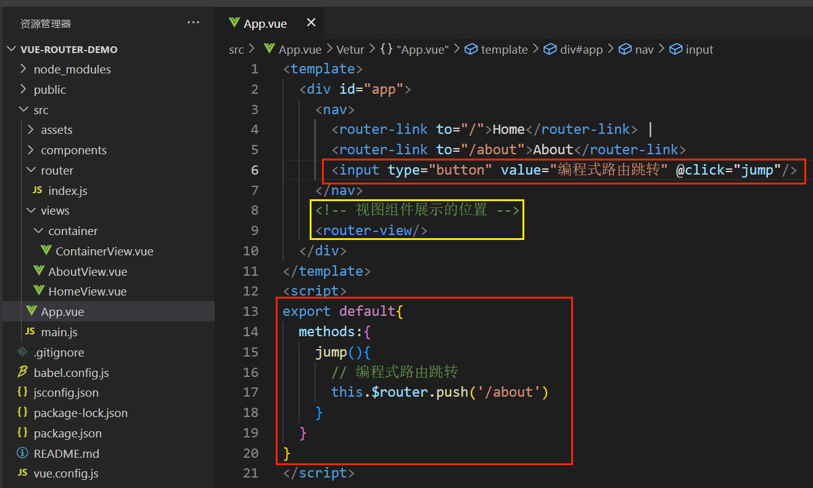
Task: Click the 资源管理器 explorer panel title
Action: tap(46, 23)
